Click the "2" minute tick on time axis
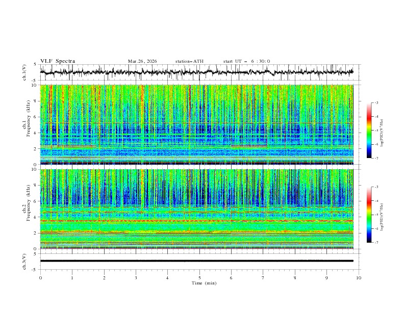The width and height of the screenshot is (404, 312). tap(104, 278)
